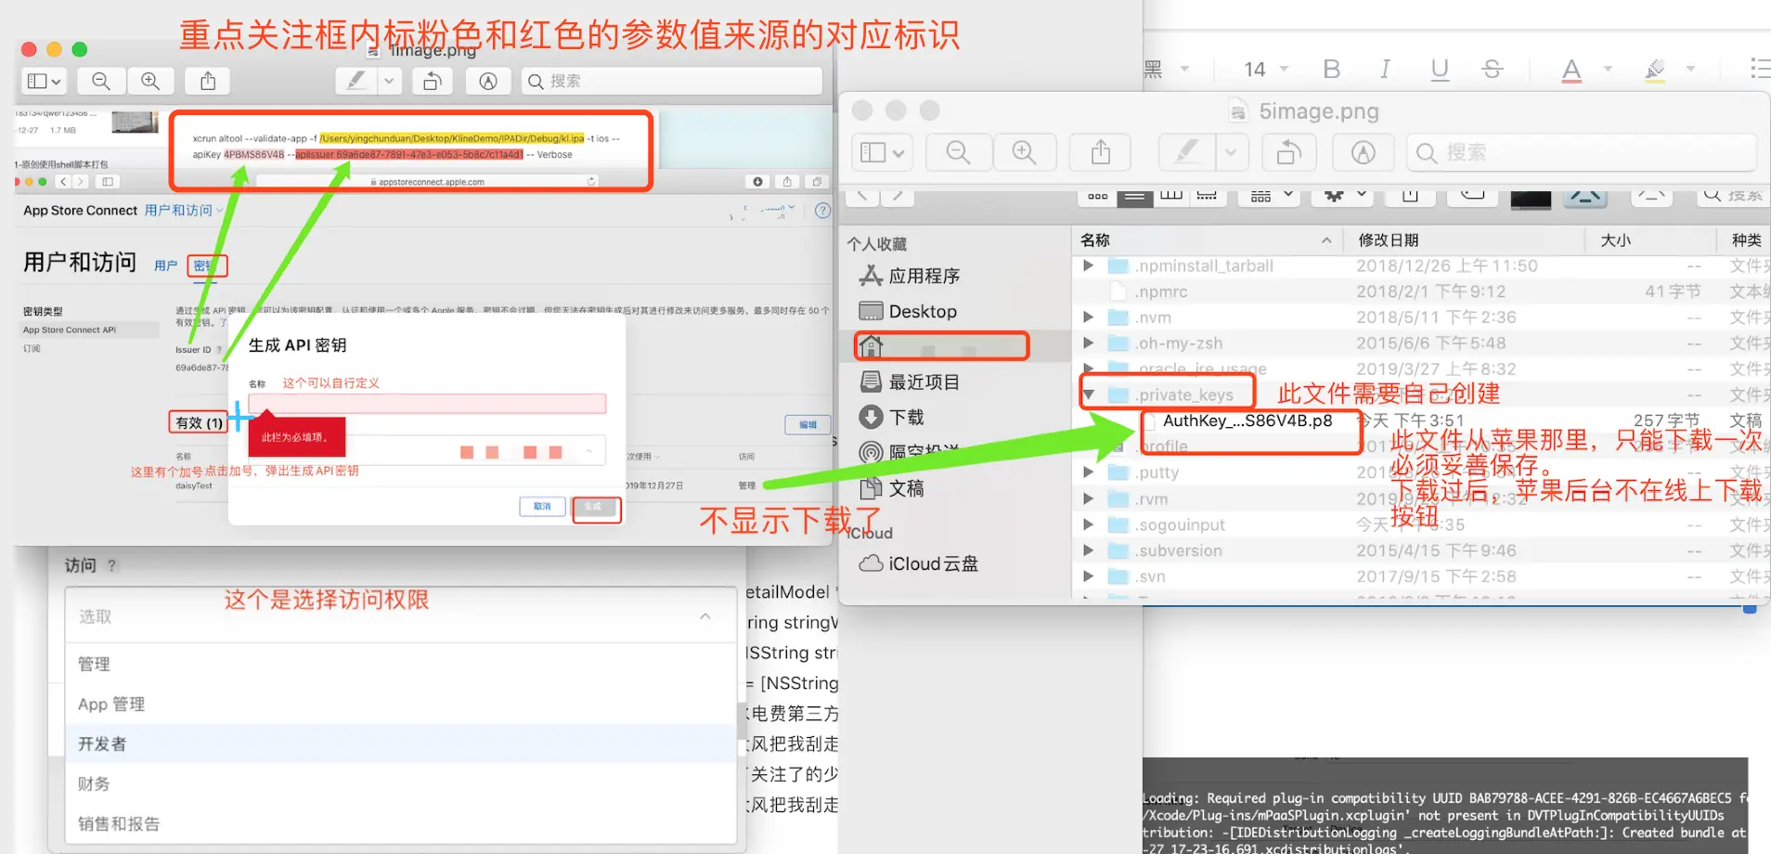Click the blue plus icon next to 有效 (1)
The height and width of the screenshot is (854, 1771).
tap(239, 417)
